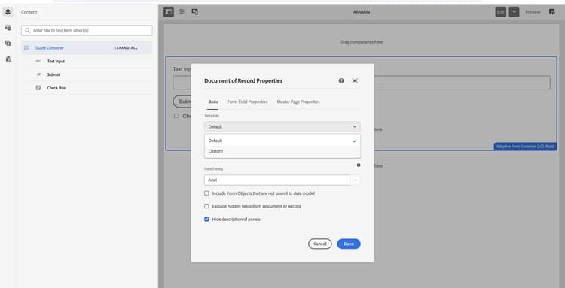Click the info icon above Font Family
Image resolution: width=565 pixels, height=288 pixels.
[x=359, y=165]
